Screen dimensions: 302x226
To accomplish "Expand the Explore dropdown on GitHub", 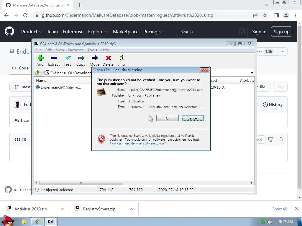I will coord(98,32).
